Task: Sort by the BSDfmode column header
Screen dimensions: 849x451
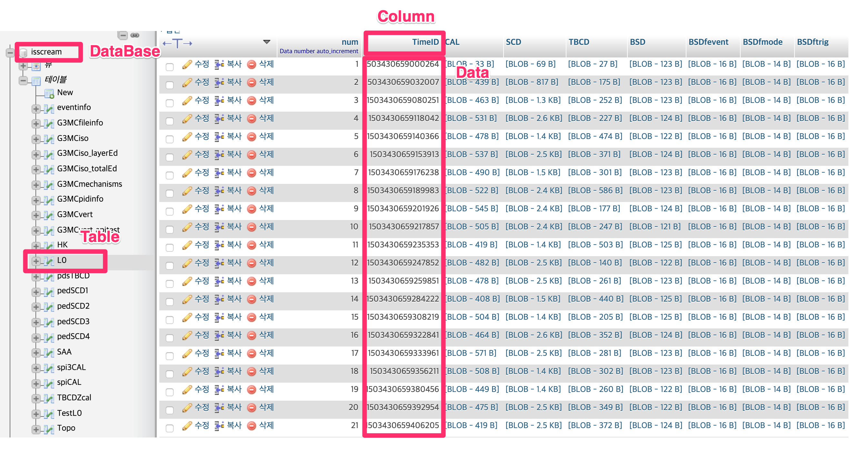Action: click(x=762, y=42)
